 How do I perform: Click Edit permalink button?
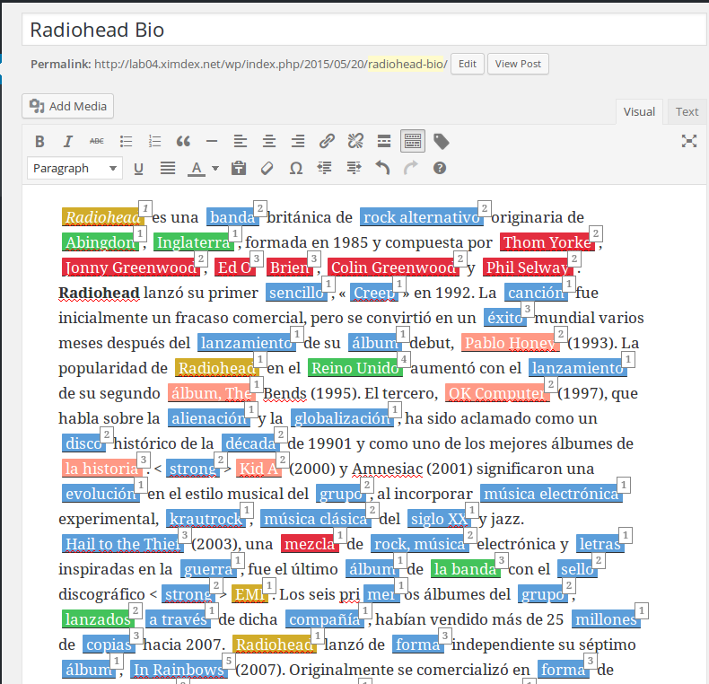point(468,64)
